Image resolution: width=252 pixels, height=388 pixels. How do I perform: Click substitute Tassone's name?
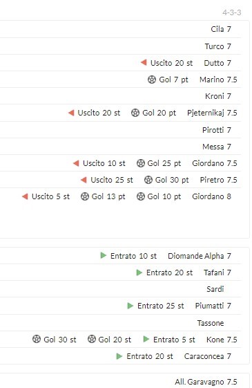click(211, 323)
